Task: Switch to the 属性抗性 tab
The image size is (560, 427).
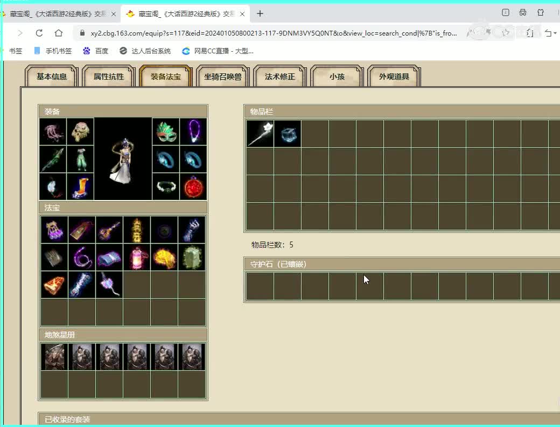Action: (x=109, y=76)
